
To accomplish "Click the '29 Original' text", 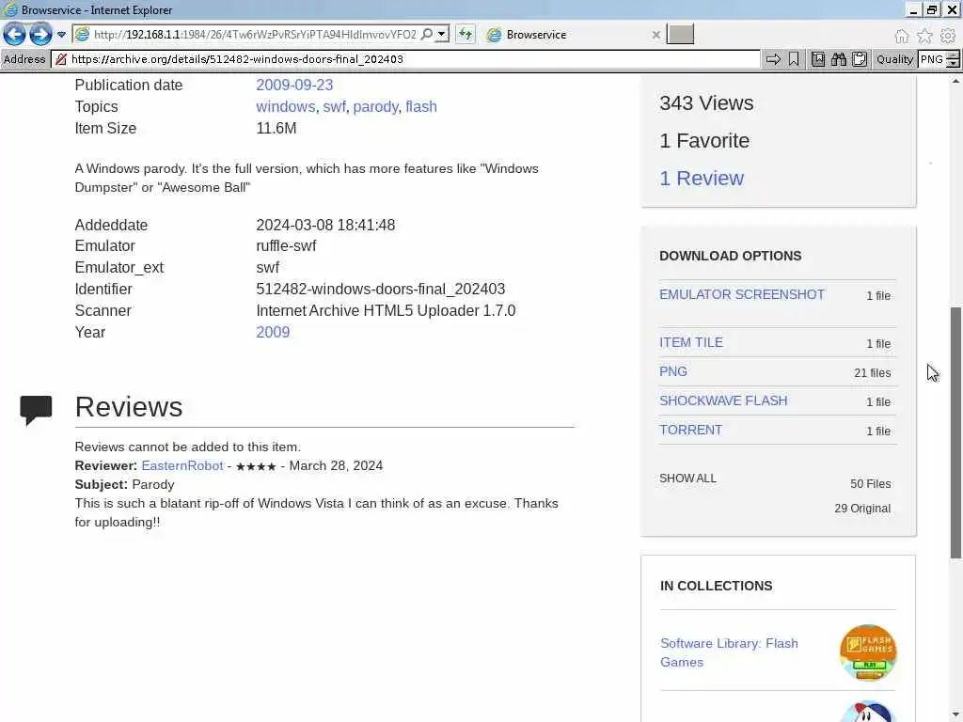I will [x=862, y=509].
